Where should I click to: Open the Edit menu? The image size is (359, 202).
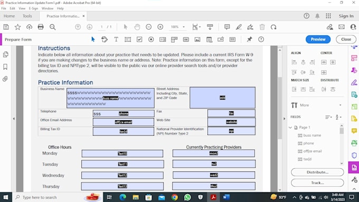(x=12, y=8)
